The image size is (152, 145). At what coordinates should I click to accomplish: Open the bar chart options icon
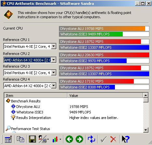pos(55,139)
